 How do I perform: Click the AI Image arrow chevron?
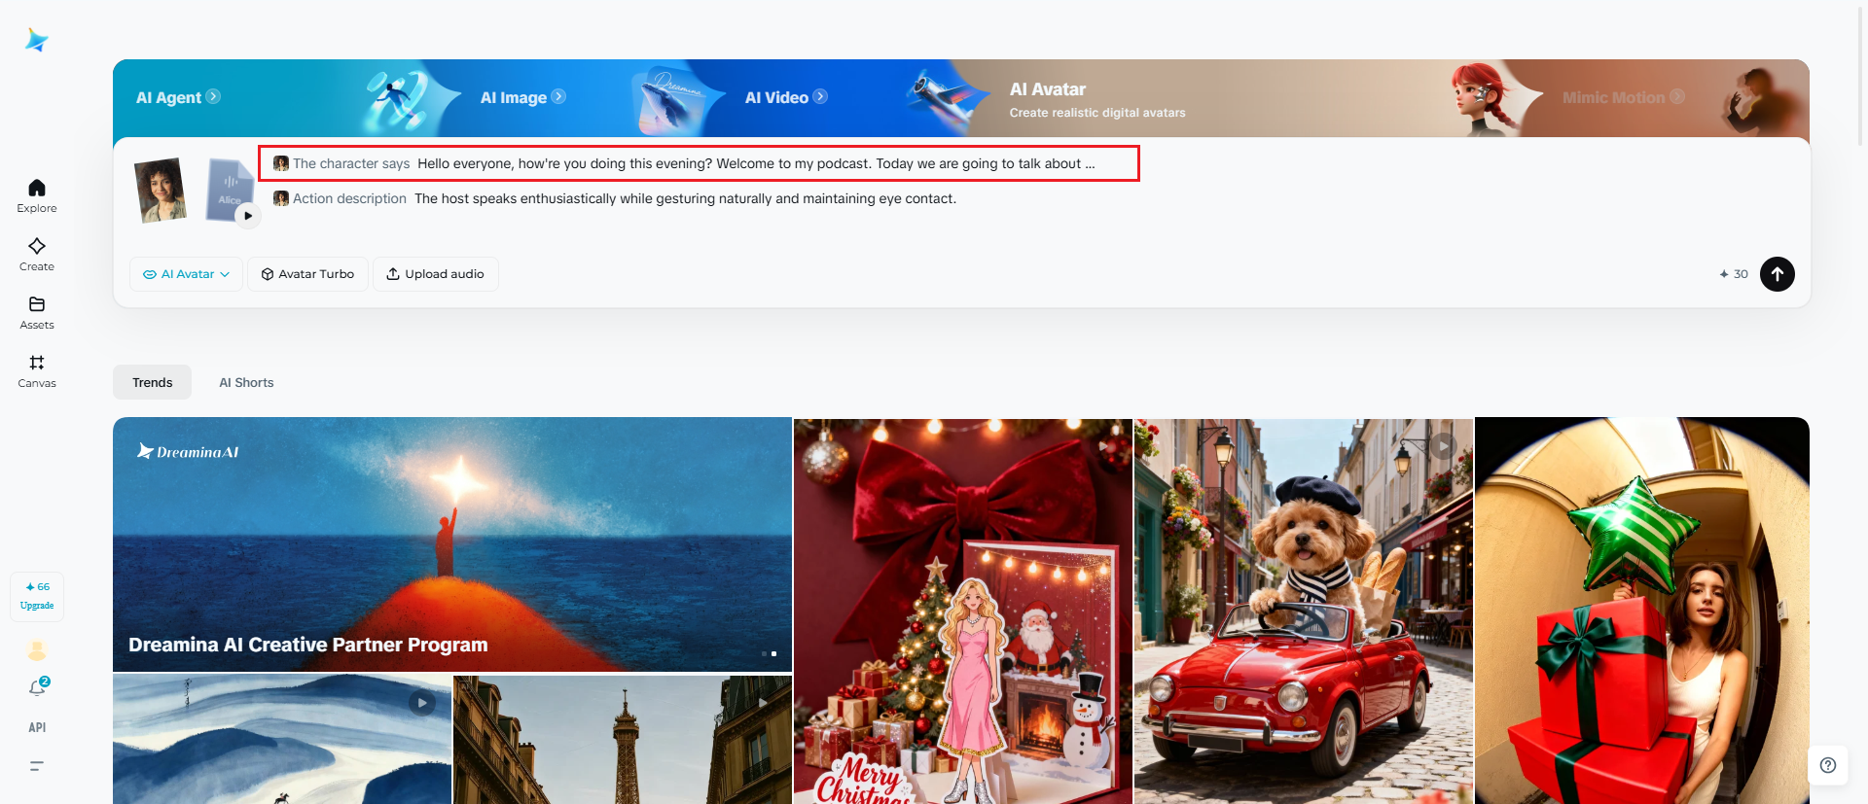pyautogui.click(x=558, y=96)
